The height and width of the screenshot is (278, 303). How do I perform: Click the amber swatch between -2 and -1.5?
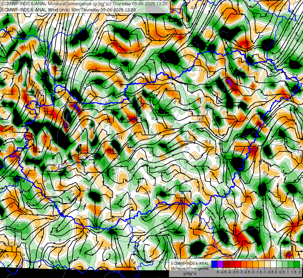(255, 264)
